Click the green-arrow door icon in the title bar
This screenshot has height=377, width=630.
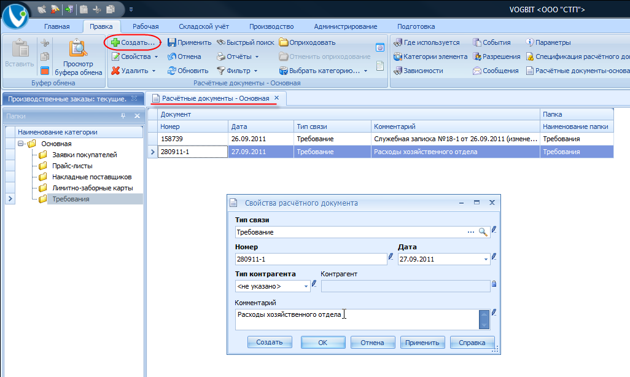(x=69, y=9)
